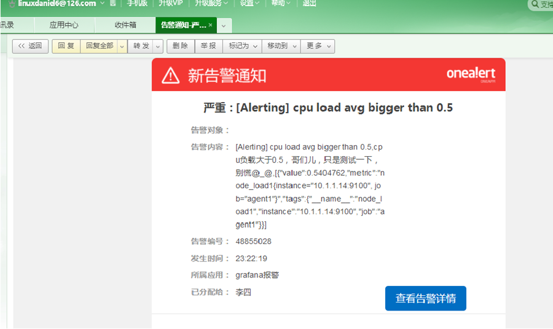Click the onealert logo in red banner

click(471, 74)
